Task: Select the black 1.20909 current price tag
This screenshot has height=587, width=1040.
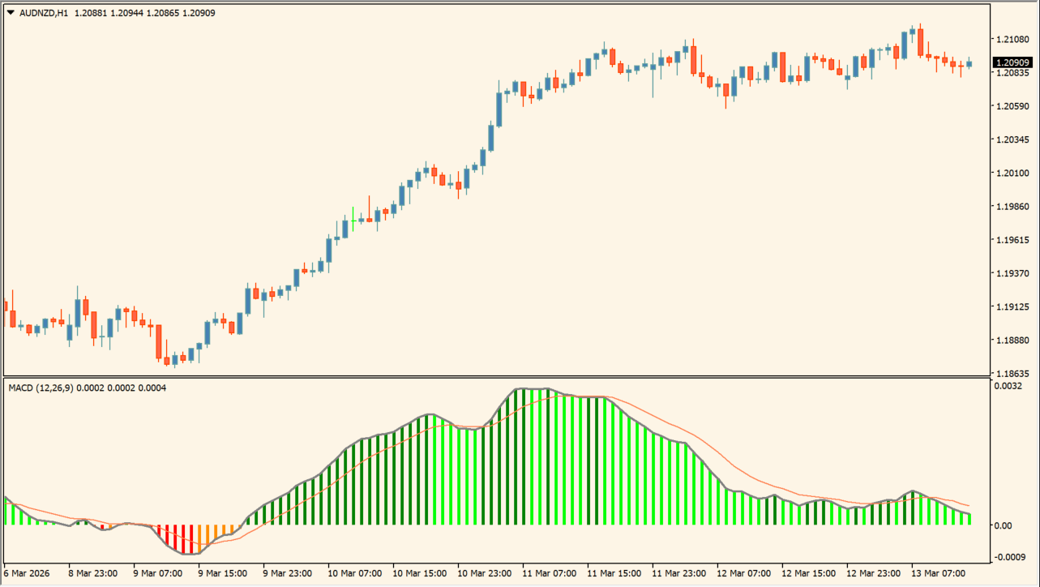Action: tap(1013, 62)
